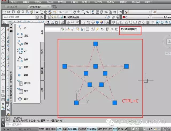Toggle DUCS in status bar
The height and width of the screenshot is (131, 171).
(x=100, y=129)
